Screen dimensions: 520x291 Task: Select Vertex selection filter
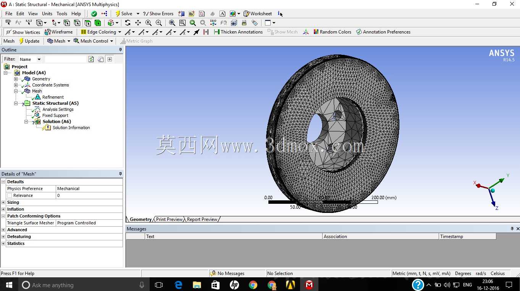[67, 23]
